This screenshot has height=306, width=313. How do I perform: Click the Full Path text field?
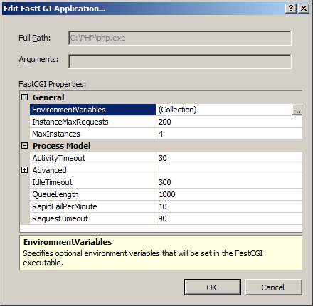180,38
